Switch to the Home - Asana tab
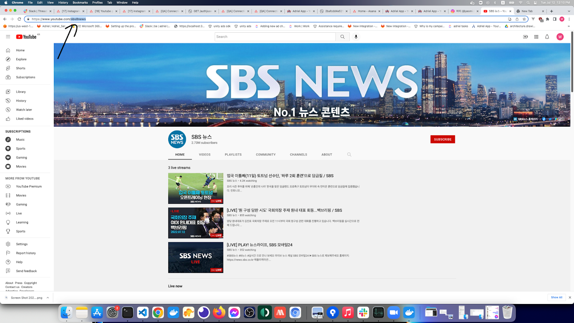574x323 pixels. (x=366, y=11)
